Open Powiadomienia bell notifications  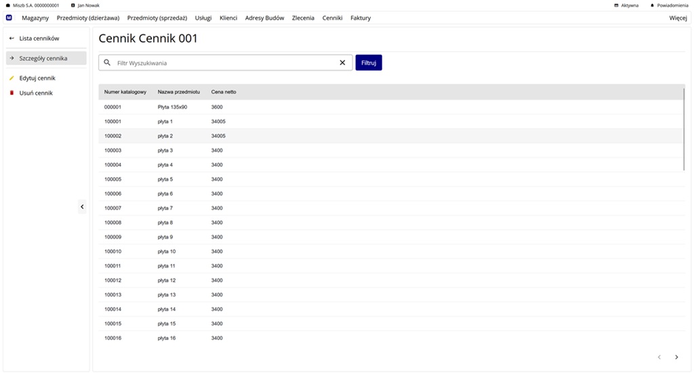point(652,5)
